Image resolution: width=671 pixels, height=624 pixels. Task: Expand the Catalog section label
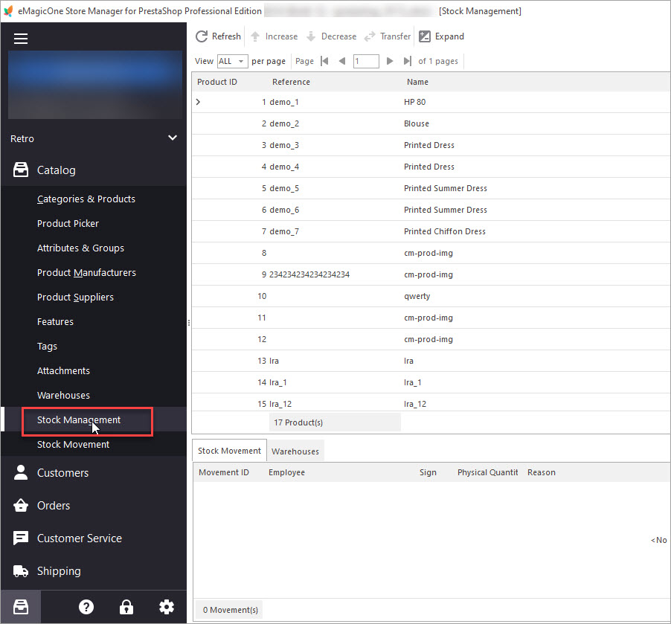click(56, 170)
